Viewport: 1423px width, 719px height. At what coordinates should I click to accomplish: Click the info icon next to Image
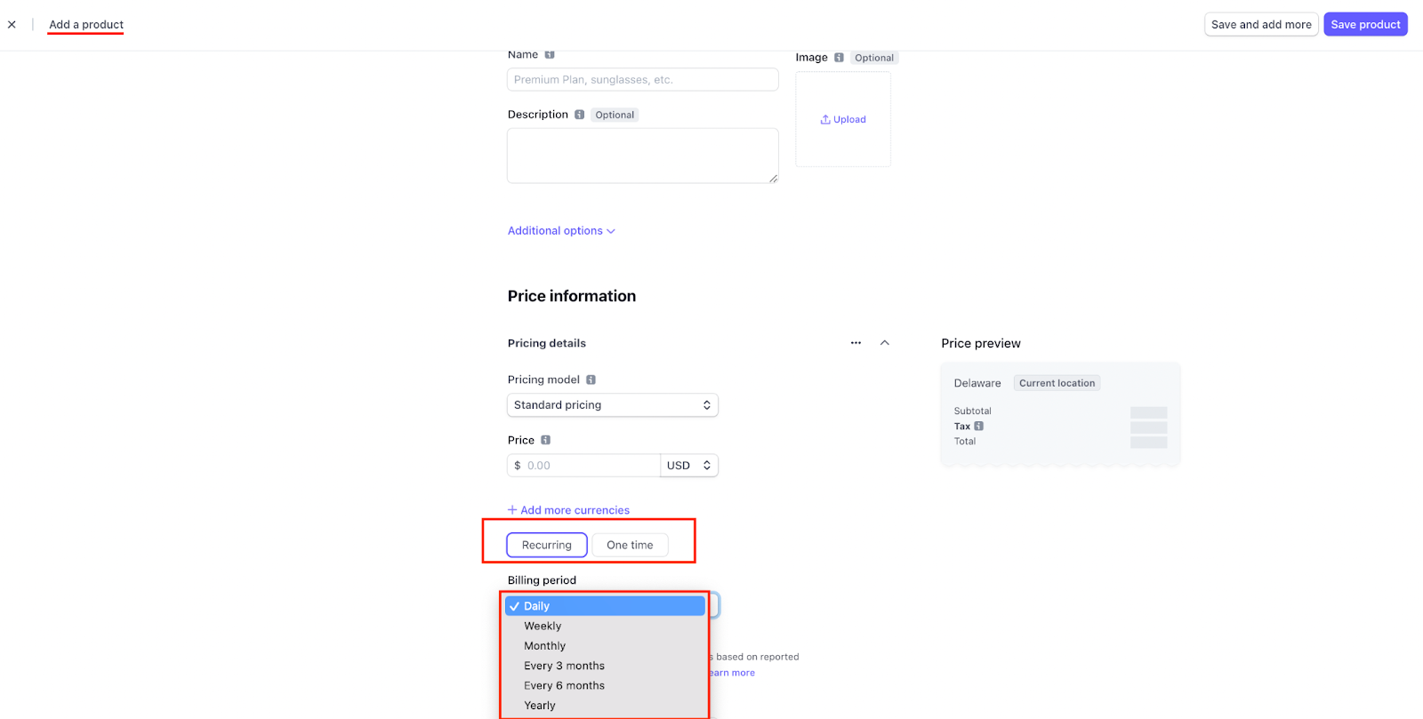tap(839, 58)
